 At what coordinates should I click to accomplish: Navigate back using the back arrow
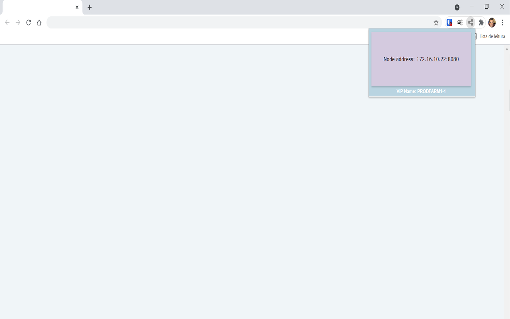(7, 22)
